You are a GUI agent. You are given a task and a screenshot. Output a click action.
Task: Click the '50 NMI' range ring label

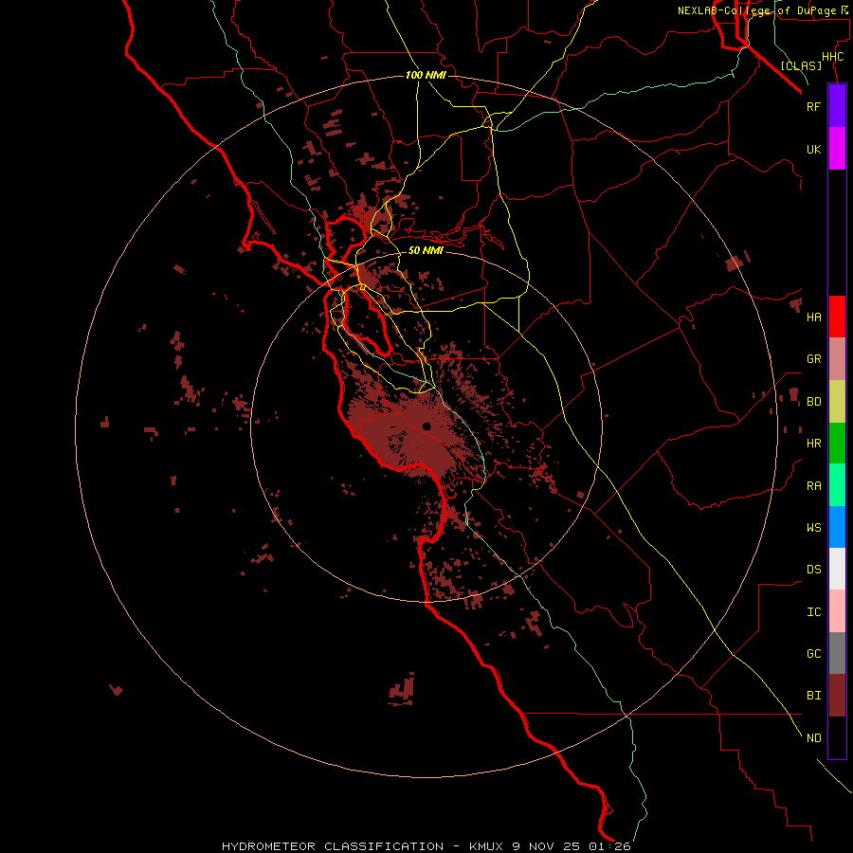[x=426, y=250]
